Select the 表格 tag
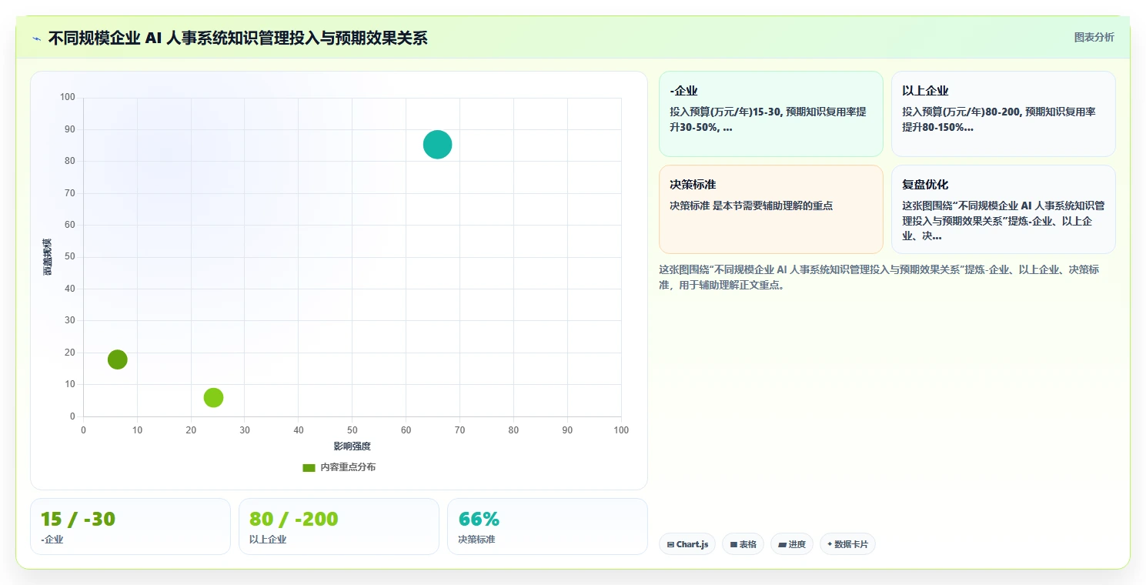 [743, 544]
